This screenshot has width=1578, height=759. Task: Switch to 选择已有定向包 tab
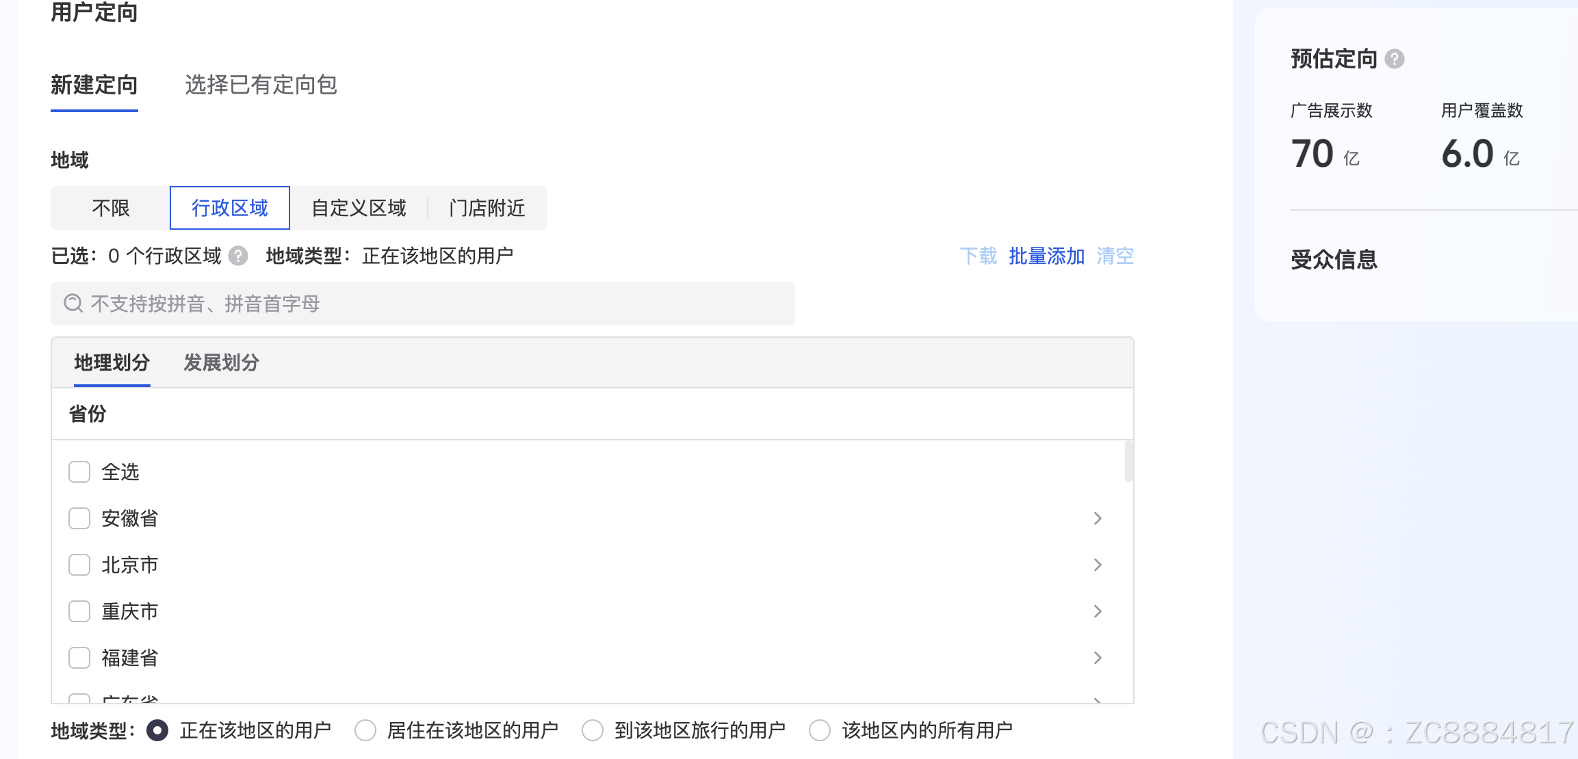coord(261,85)
